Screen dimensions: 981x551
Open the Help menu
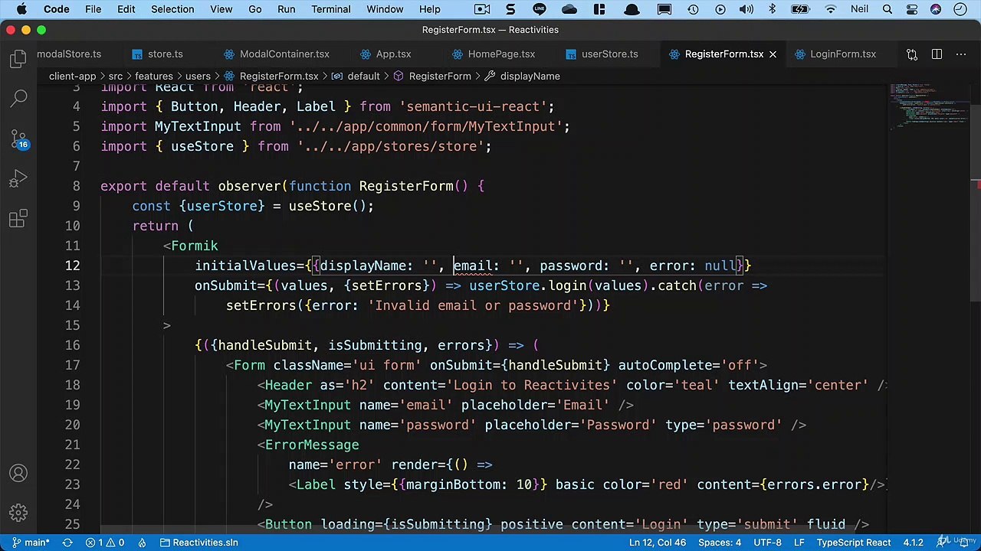click(429, 9)
